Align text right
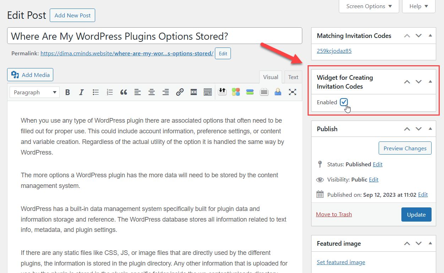444x273 pixels. [x=166, y=92]
